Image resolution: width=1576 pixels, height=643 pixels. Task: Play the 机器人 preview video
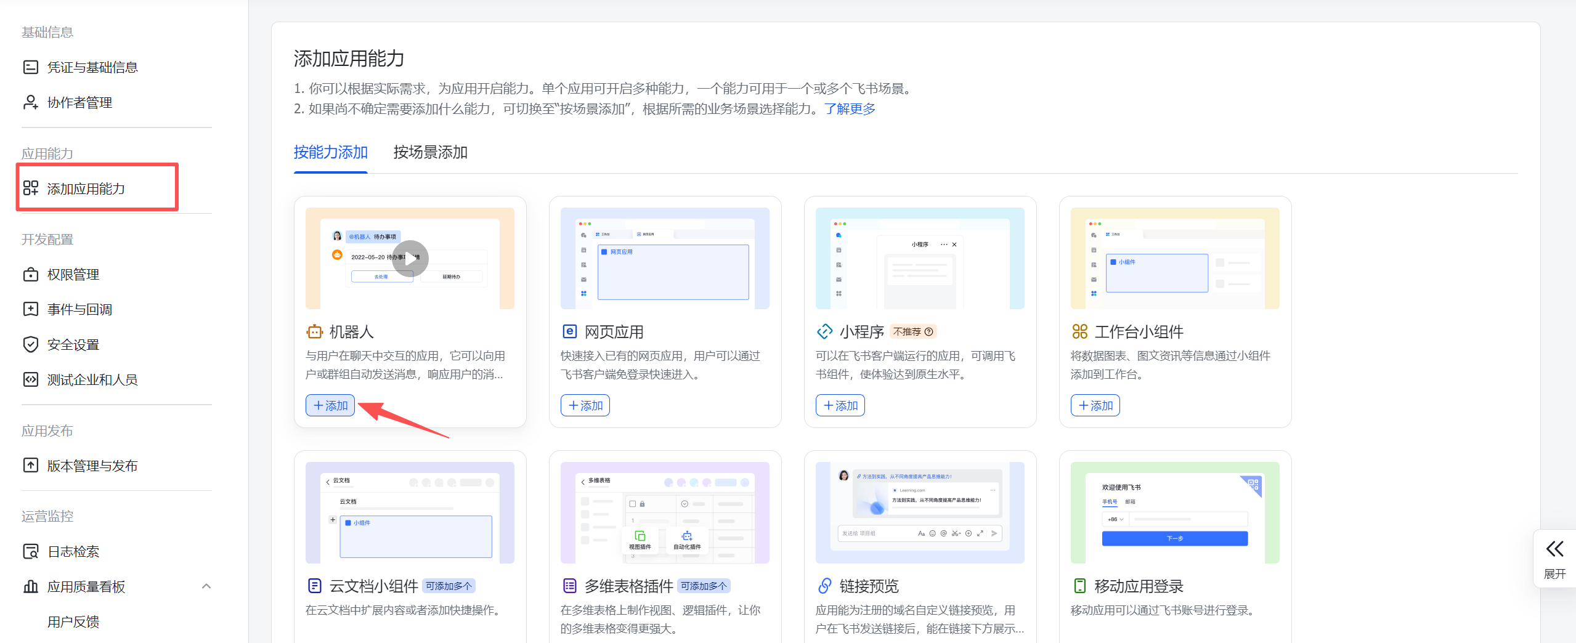tap(410, 258)
